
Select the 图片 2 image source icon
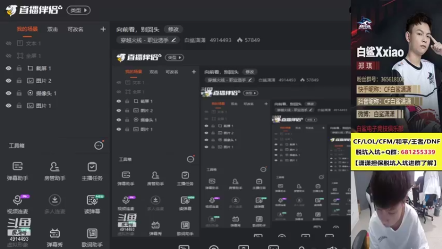point(30,80)
